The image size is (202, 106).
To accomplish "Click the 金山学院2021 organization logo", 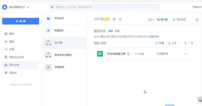I will [5, 7].
